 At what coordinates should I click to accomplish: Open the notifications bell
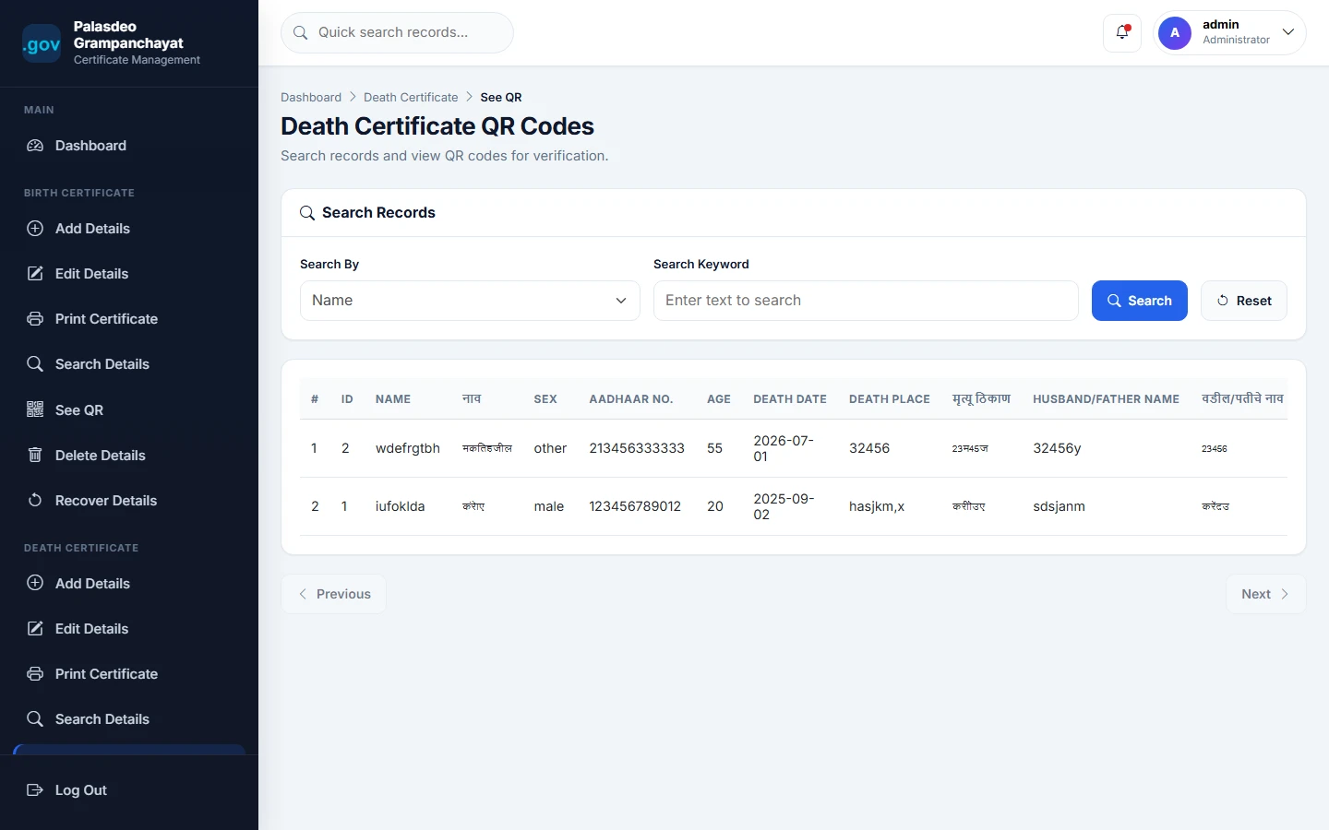[x=1122, y=33]
